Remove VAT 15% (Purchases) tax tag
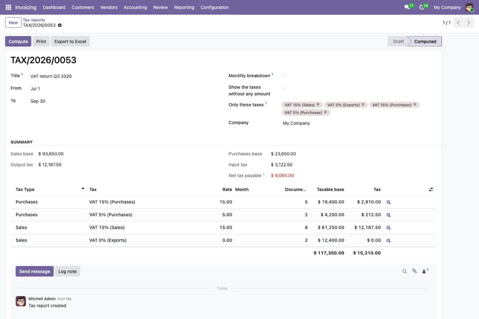 pyautogui.click(x=415, y=104)
